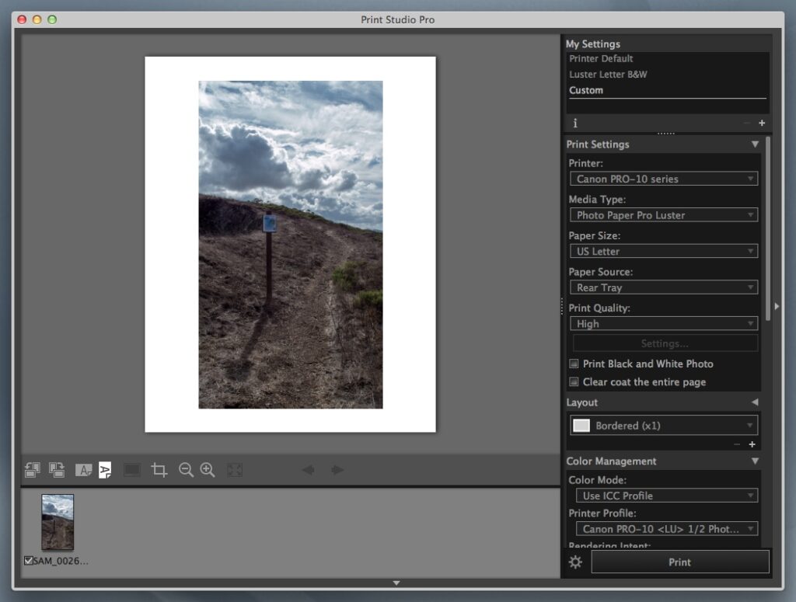Check Clear coat the entire page

[574, 382]
